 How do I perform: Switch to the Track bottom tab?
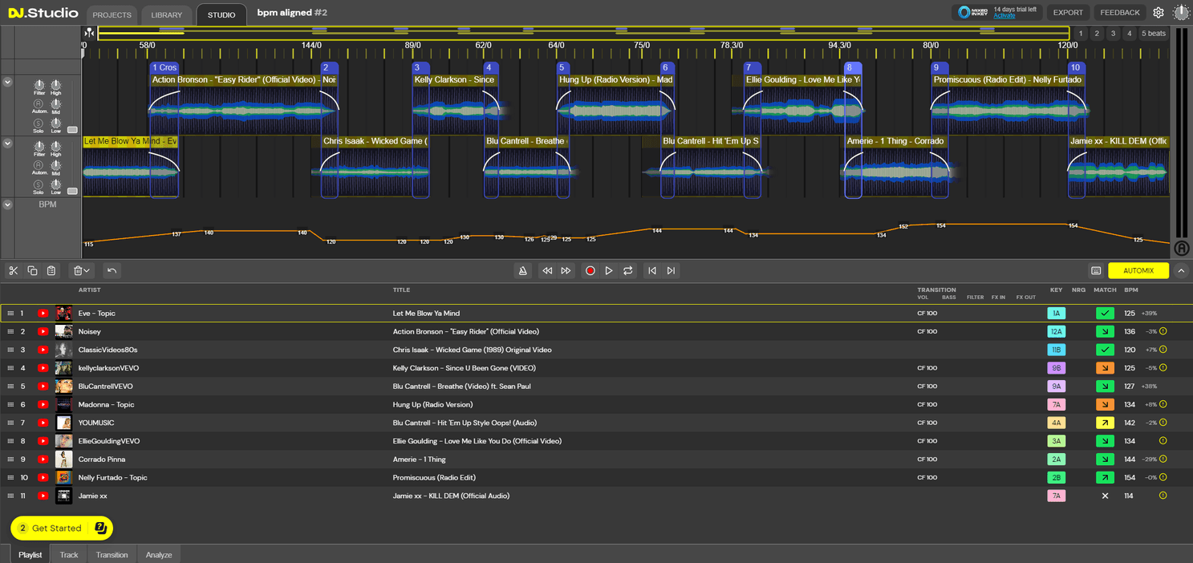click(x=69, y=554)
